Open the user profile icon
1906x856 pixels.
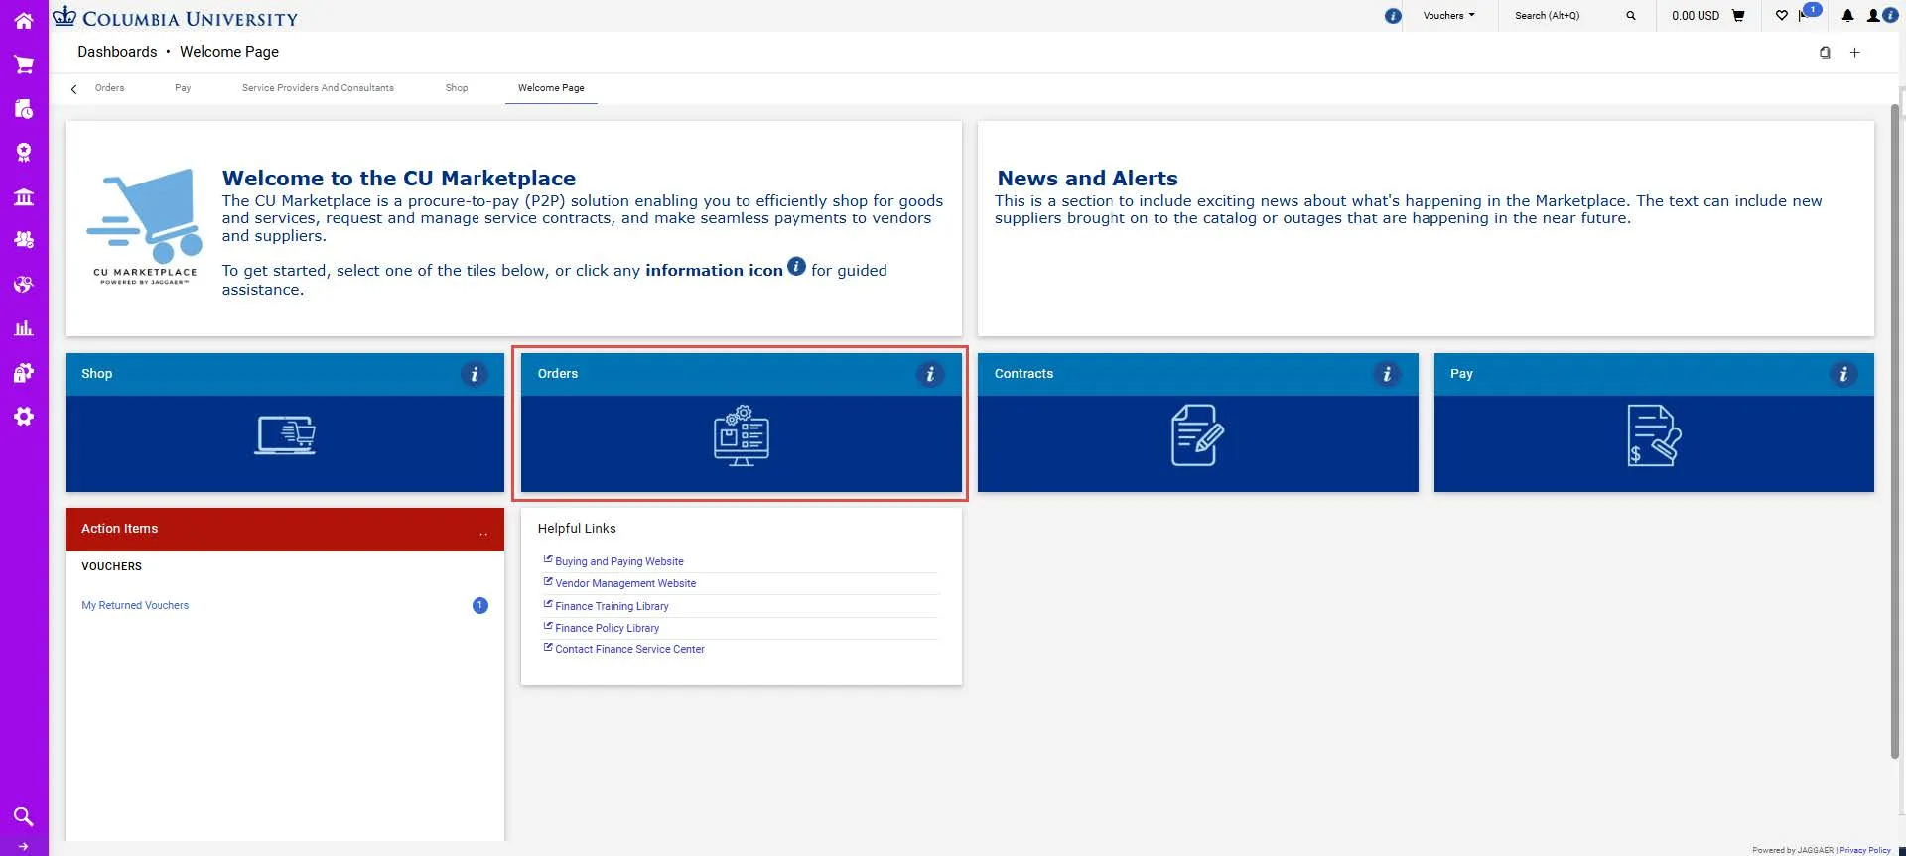point(1874,16)
